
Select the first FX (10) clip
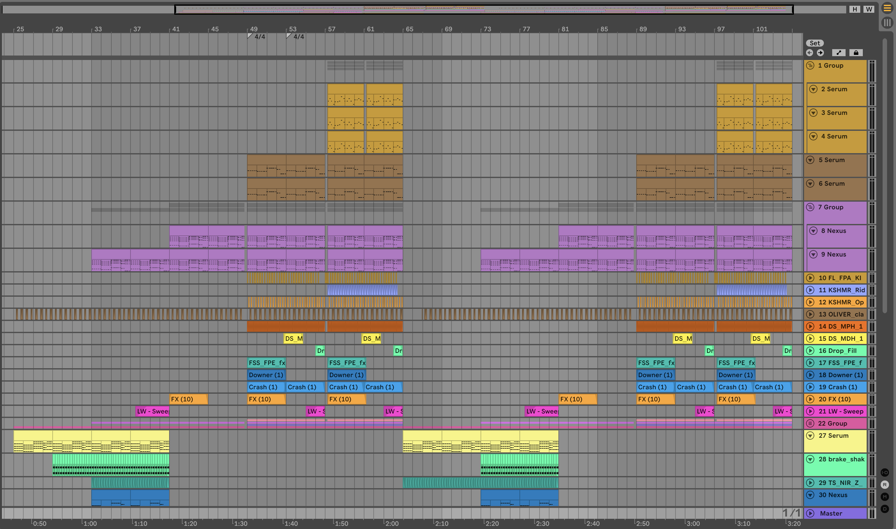click(x=188, y=399)
